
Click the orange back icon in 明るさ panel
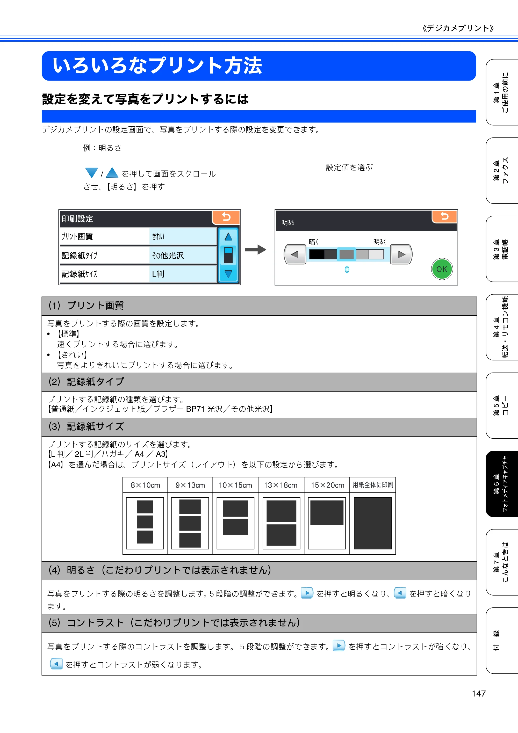pos(444,216)
